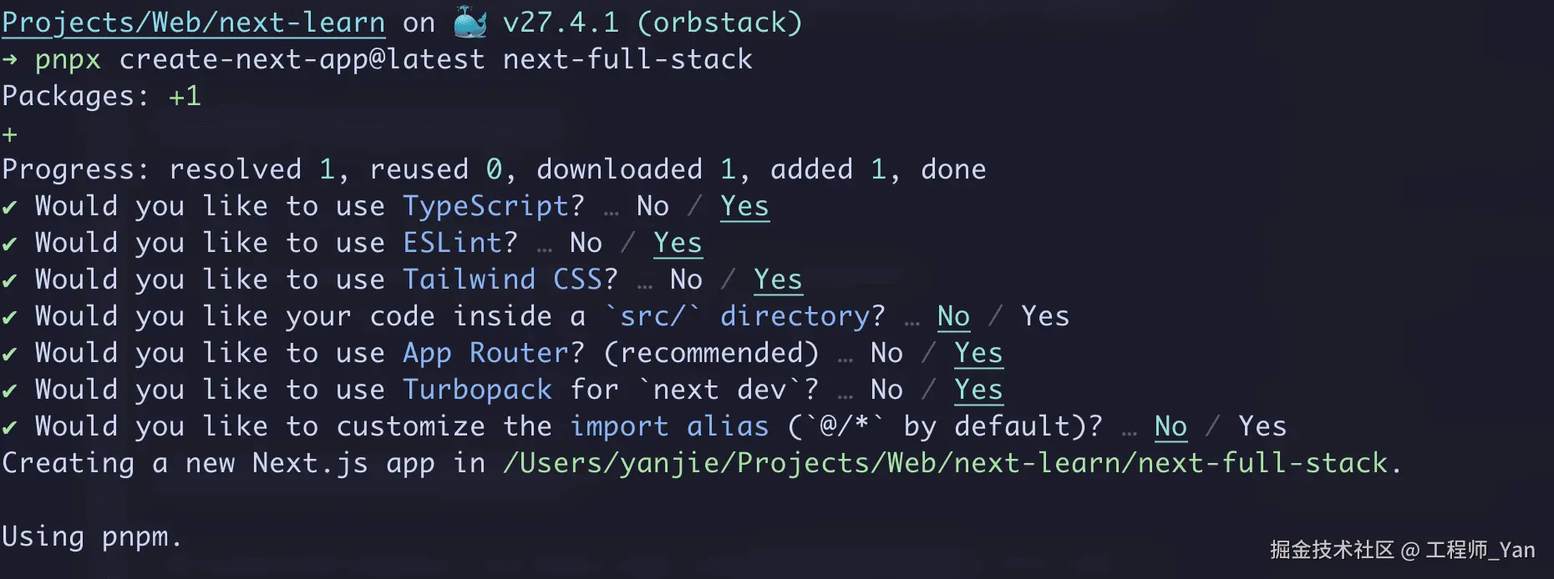
Task: Click the checkmark beside the import alias question
Action: tap(10, 427)
